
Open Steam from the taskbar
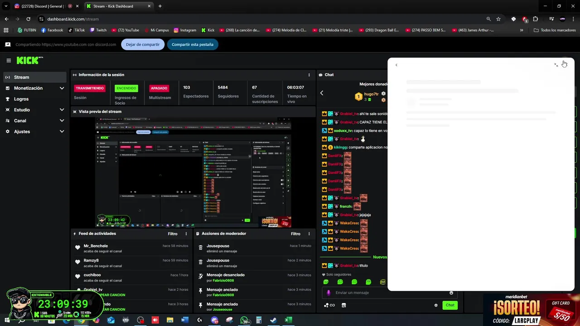point(273,320)
